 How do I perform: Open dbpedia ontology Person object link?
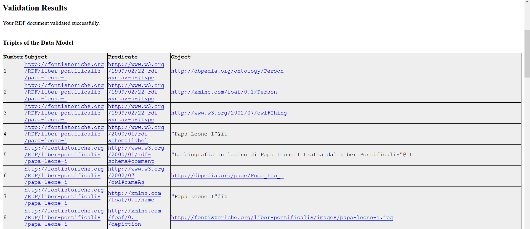point(227,71)
